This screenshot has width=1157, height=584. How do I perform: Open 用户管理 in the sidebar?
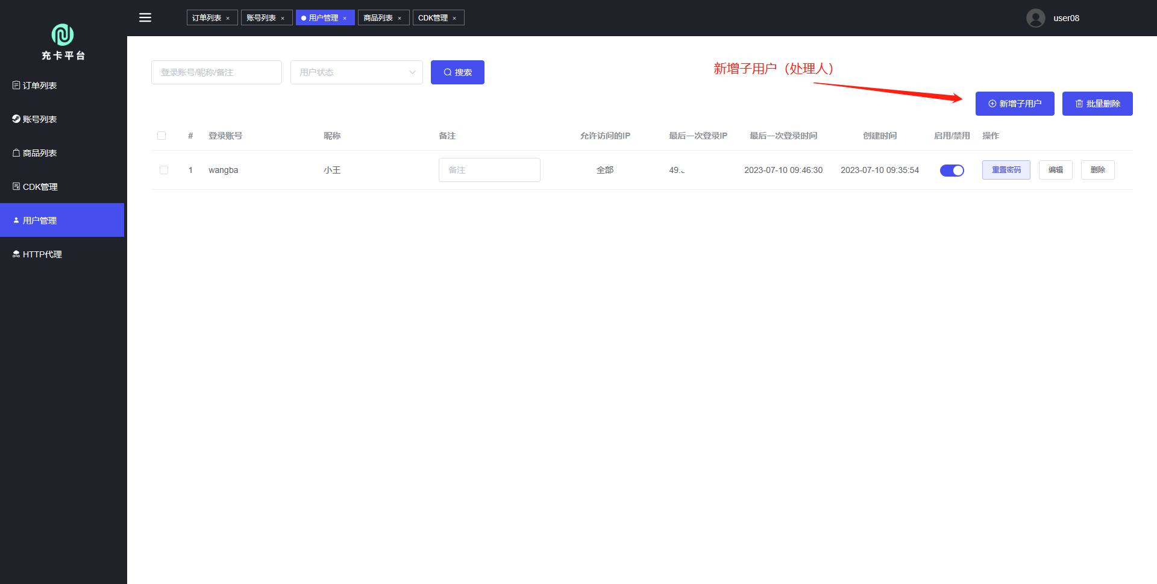62,221
